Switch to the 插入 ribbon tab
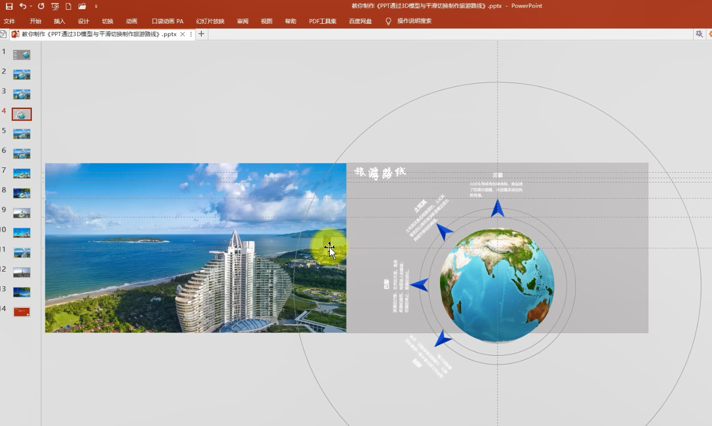 (x=59, y=21)
